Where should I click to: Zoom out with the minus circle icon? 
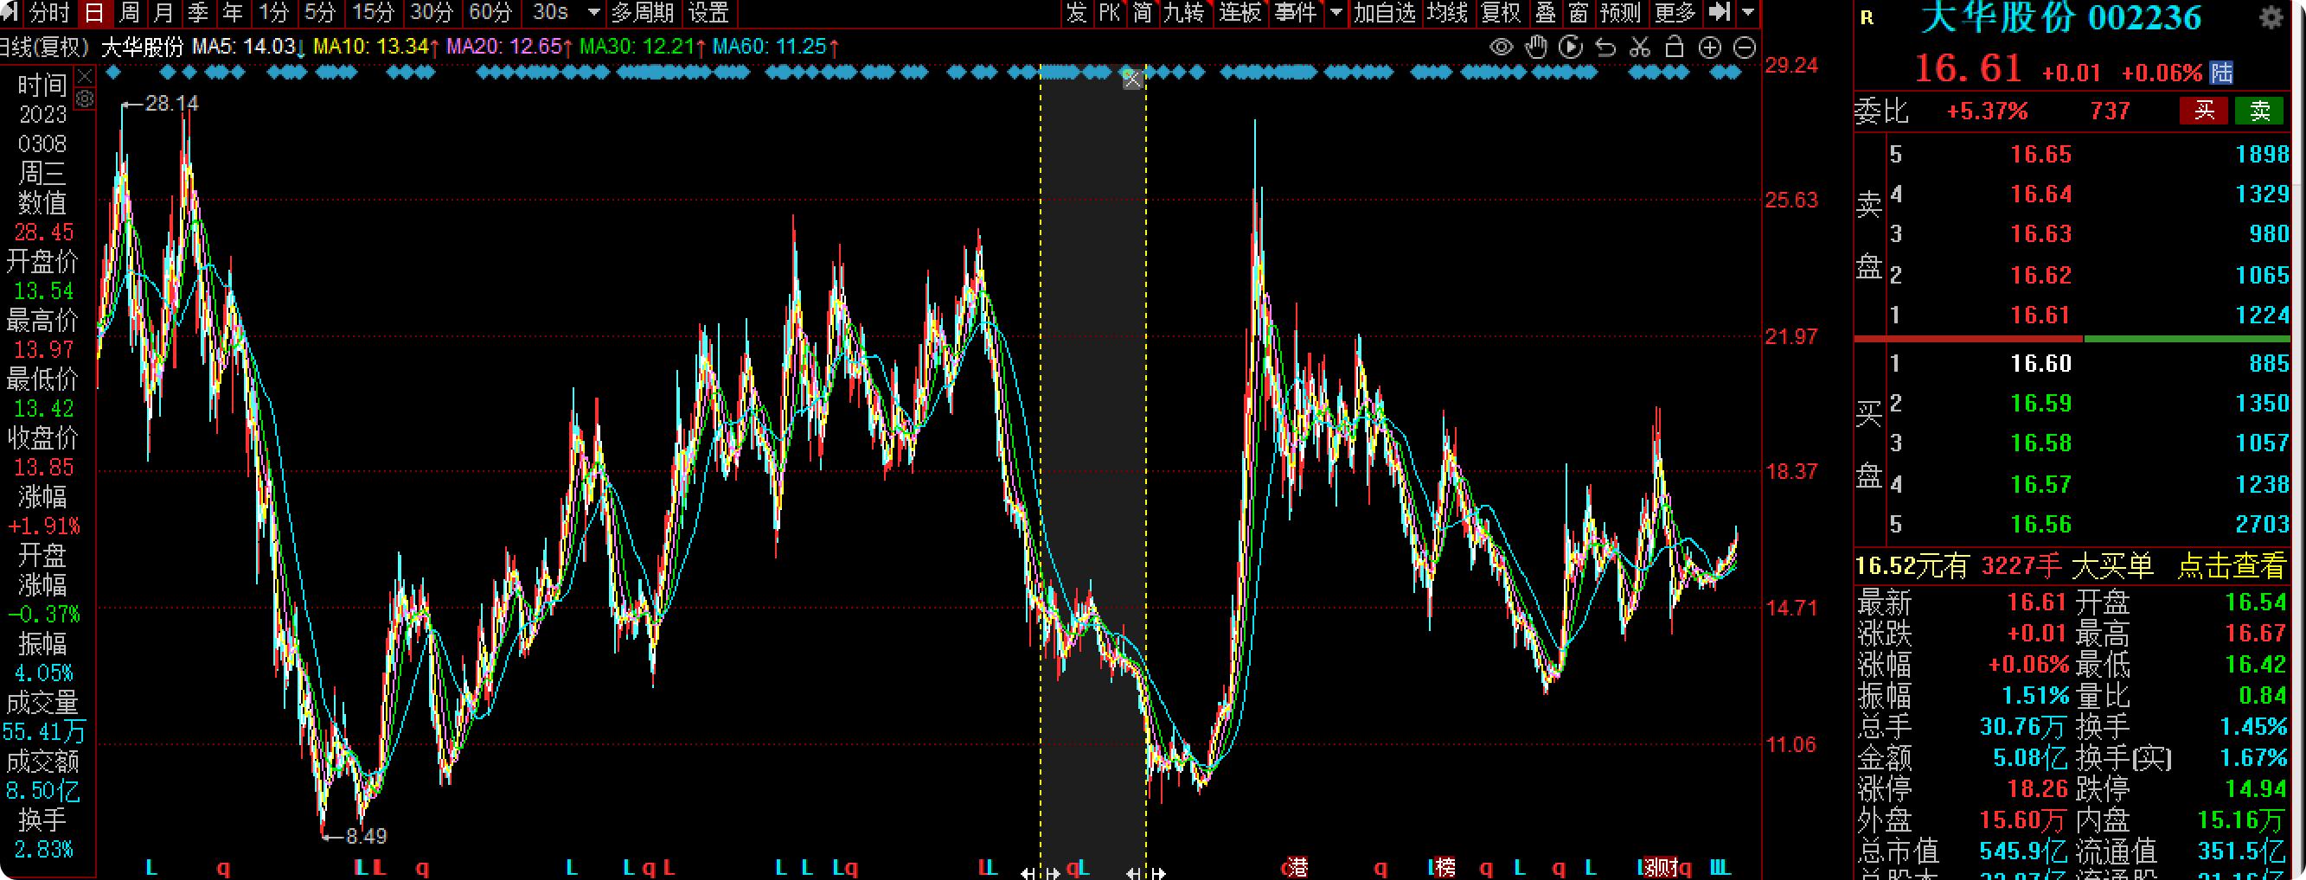click(1745, 48)
